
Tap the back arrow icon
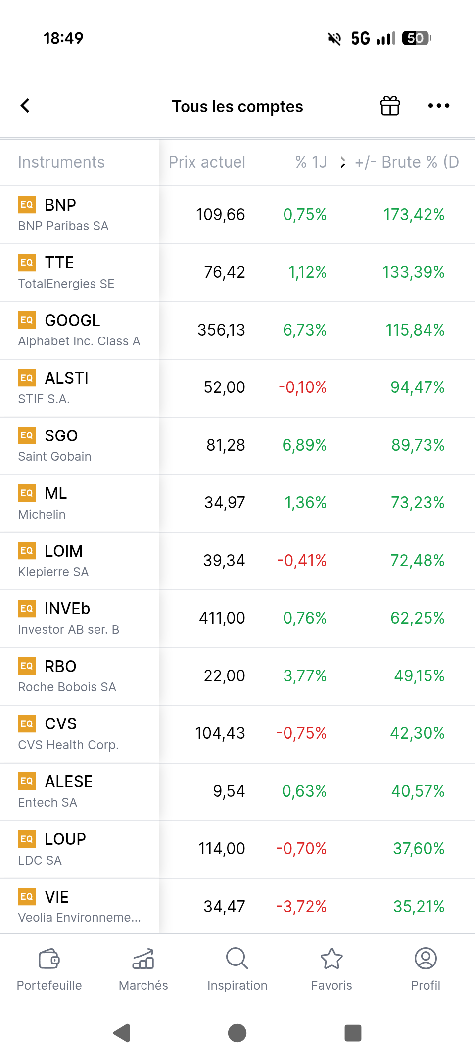click(x=25, y=105)
